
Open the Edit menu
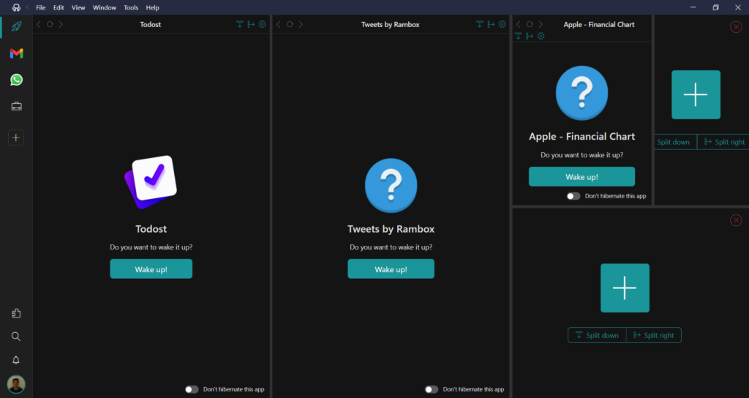coord(59,7)
